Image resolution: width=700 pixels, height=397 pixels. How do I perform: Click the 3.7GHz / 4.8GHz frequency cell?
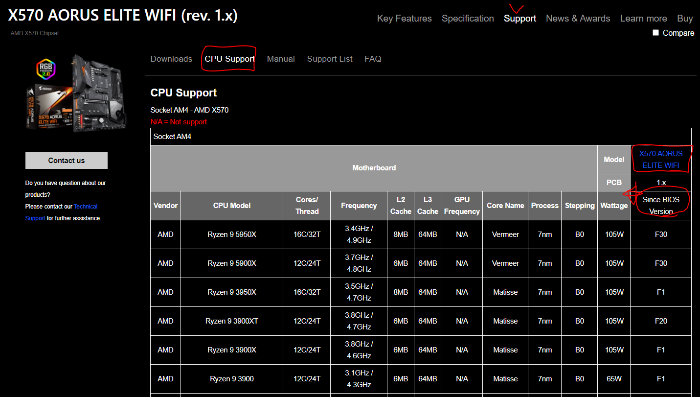(359, 263)
